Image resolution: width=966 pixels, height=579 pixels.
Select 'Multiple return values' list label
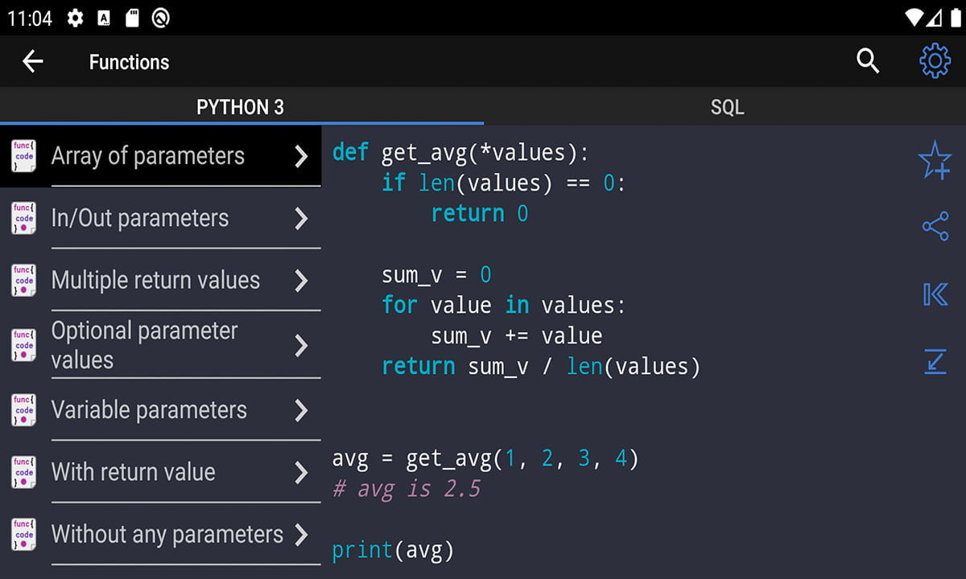[156, 280]
